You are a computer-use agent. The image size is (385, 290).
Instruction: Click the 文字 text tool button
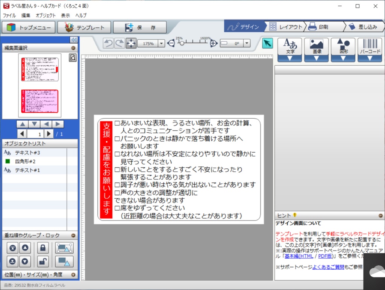coord(290,47)
